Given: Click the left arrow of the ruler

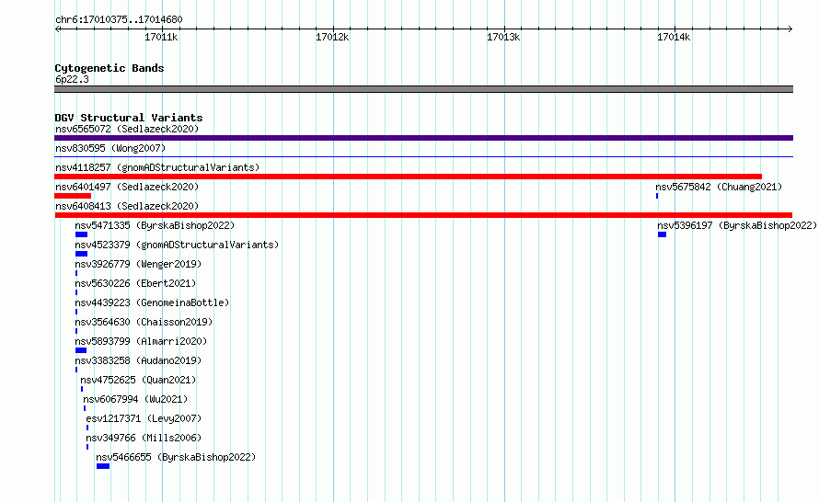Looking at the screenshot, I should point(57,29).
